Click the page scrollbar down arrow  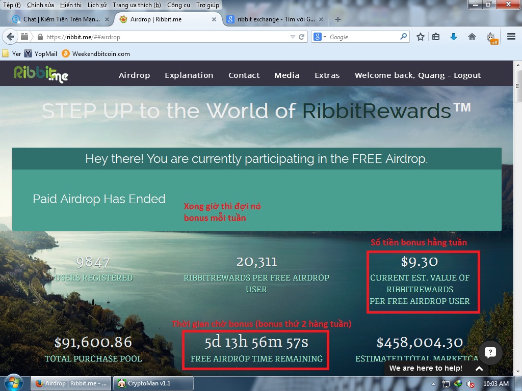(x=518, y=372)
